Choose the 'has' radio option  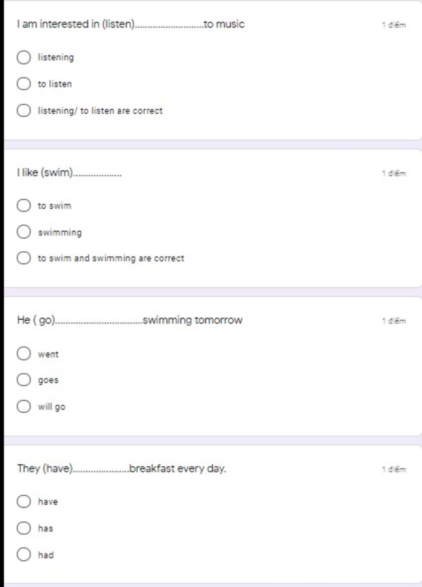click(x=24, y=528)
